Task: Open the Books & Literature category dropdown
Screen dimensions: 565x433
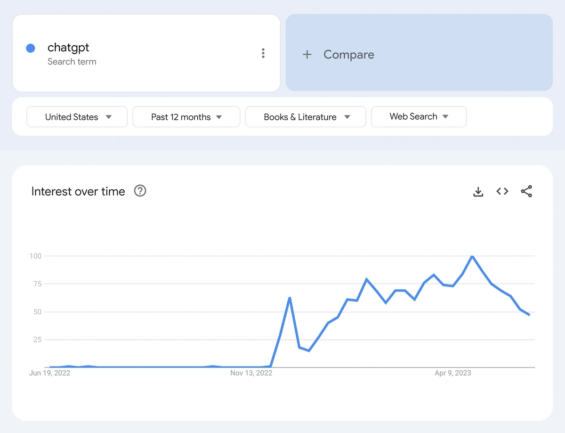Action: click(x=306, y=117)
